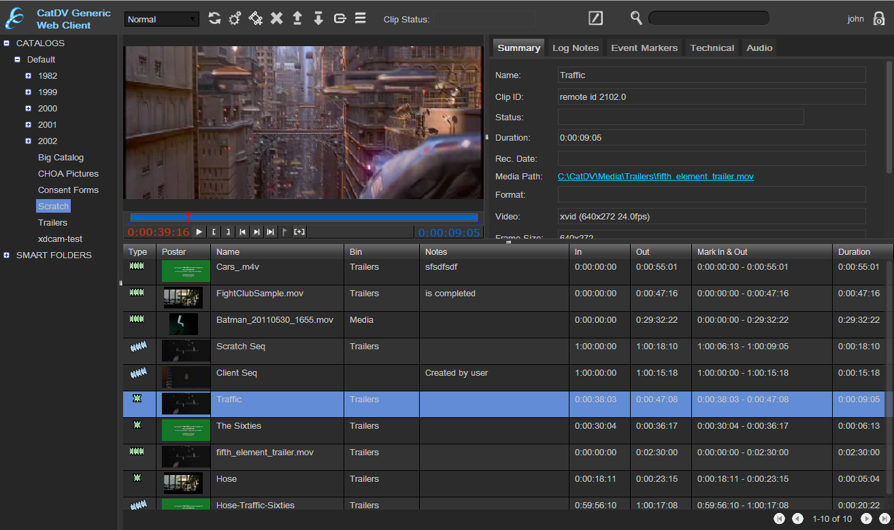Click the export arrow-box toolbar icon
The width and height of the screenshot is (894, 530).
(x=340, y=18)
